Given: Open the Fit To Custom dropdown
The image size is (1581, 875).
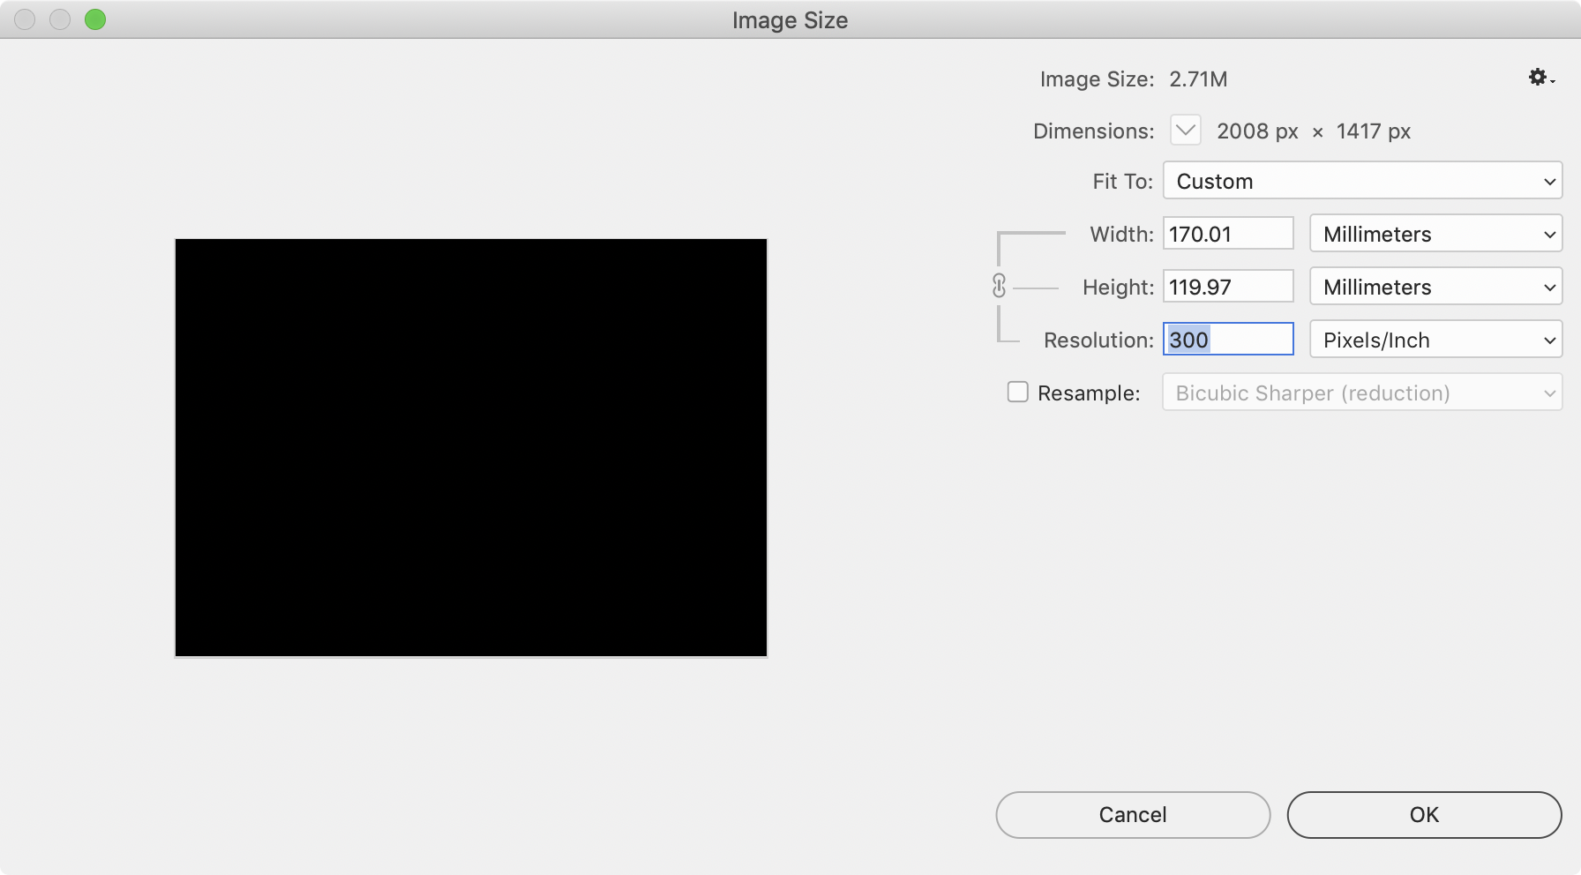Looking at the screenshot, I should click(1362, 181).
